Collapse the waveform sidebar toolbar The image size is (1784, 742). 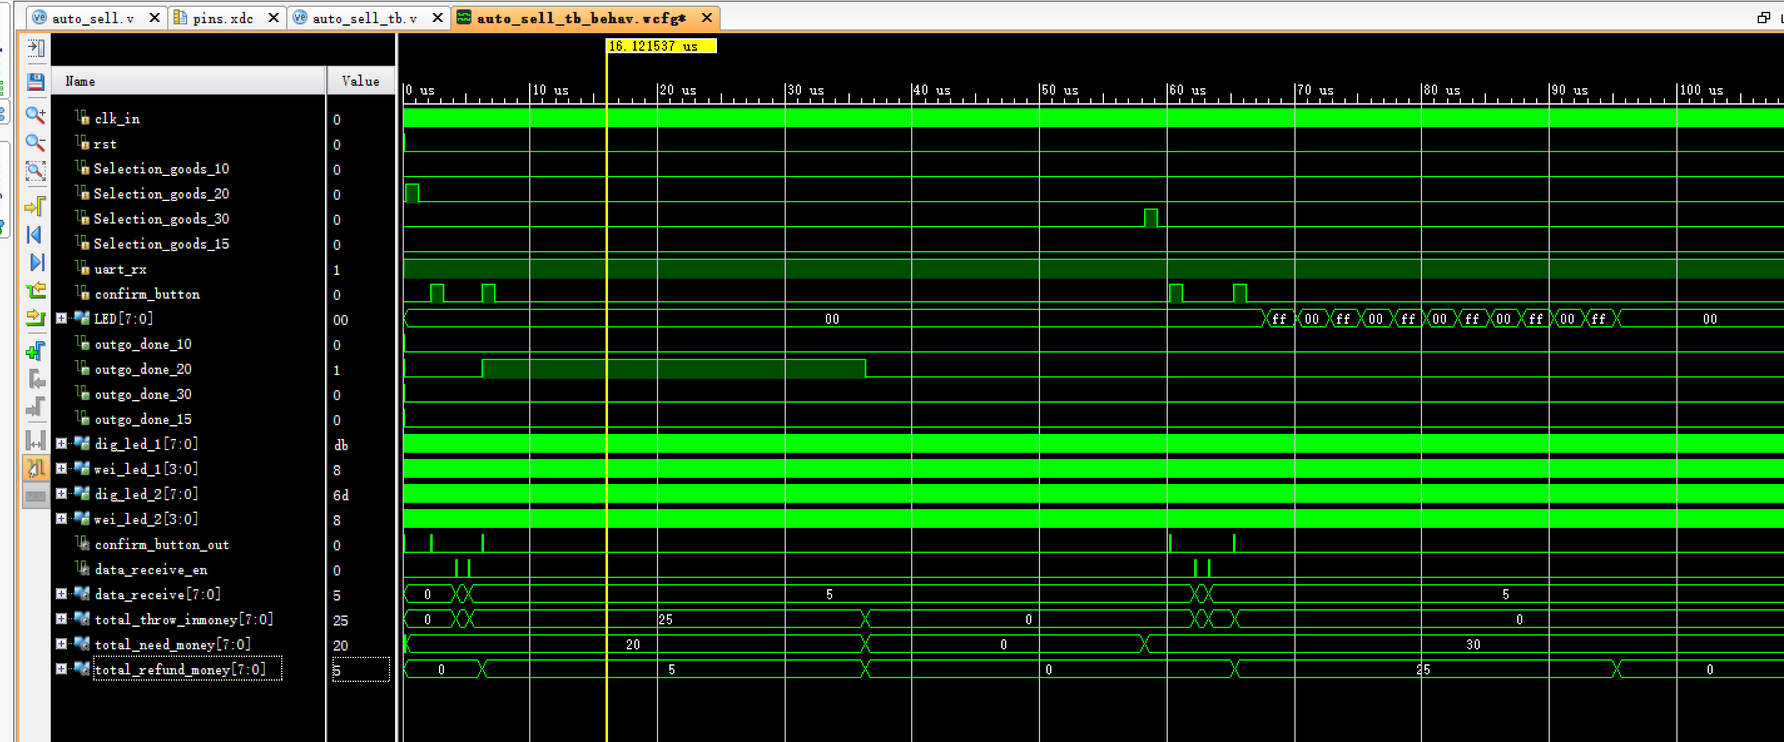click(35, 48)
